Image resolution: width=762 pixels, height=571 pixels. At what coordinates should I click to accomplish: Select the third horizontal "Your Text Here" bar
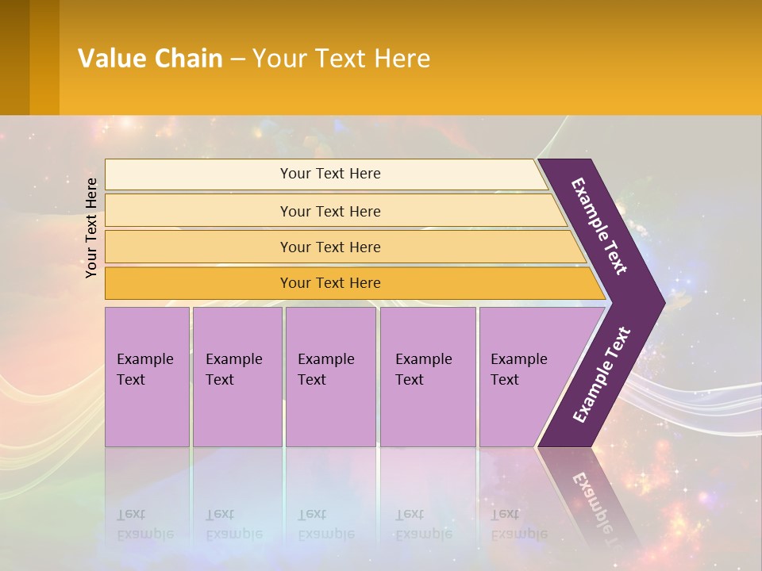(x=329, y=247)
